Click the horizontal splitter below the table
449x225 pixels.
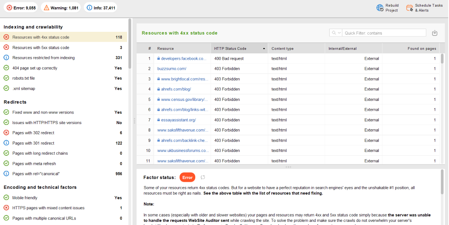[288, 166]
